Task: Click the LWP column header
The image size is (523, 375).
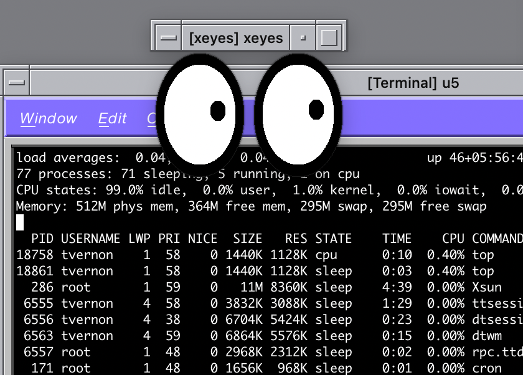Action: (139, 239)
